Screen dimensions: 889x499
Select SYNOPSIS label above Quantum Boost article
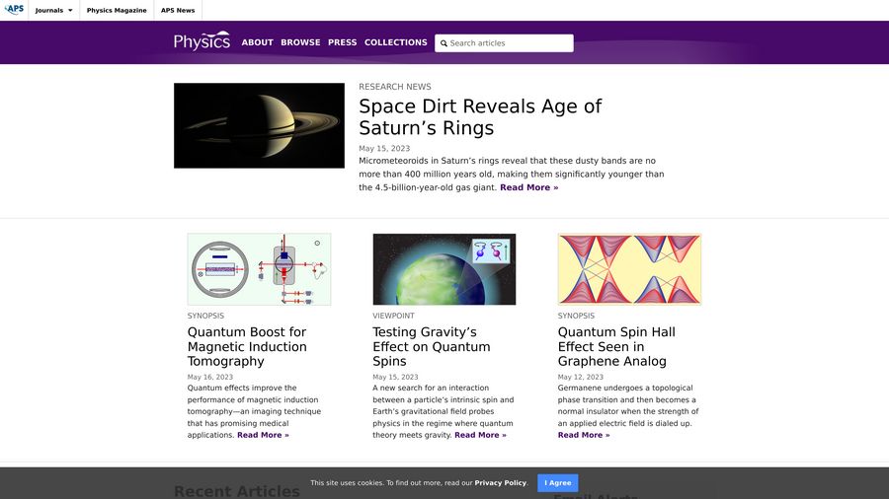pos(205,316)
